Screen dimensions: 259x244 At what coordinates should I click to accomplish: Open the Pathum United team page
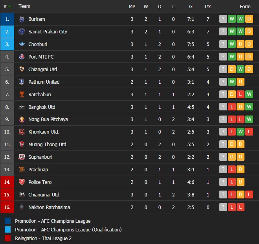click(44, 82)
